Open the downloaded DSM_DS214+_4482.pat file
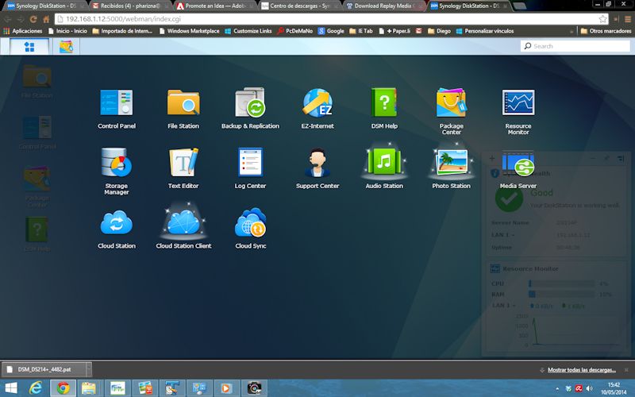This screenshot has height=397, width=635. pyautogui.click(x=44, y=369)
